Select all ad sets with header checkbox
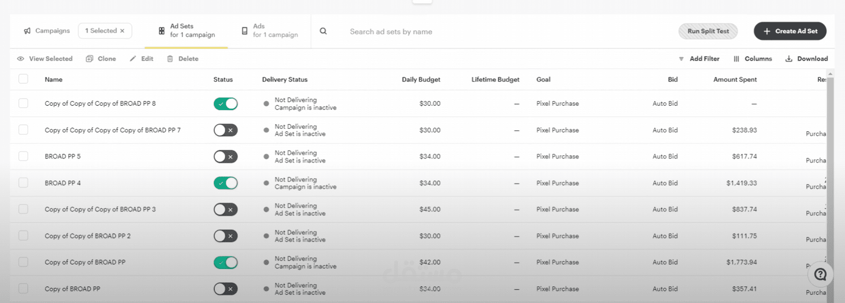Screen dimensions: 845x303 coord(23,79)
